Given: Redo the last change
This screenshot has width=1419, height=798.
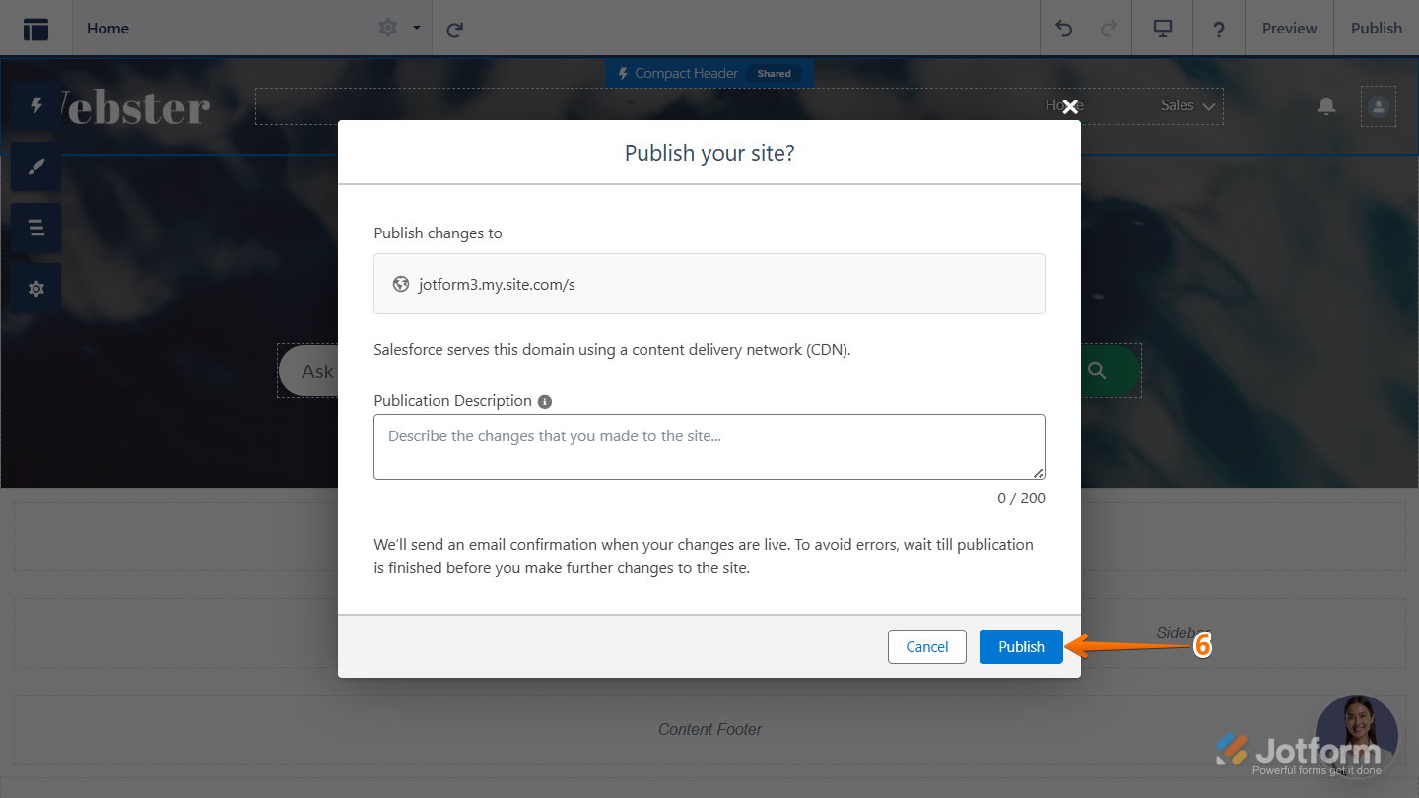Looking at the screenshot, I should click(x=1109, y=29).
